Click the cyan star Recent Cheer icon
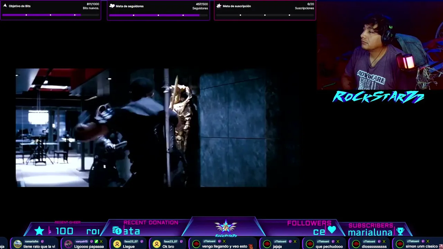The image size is (443, 249). point(39,231)
